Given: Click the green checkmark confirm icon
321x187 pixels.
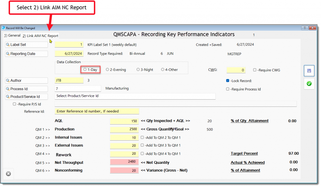Looking at the screenshot, I should (x=309, y=83).
